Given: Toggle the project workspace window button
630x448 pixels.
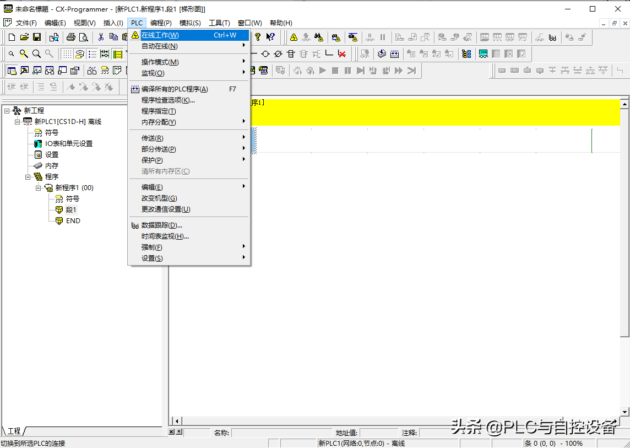Looking at the screenshot, I should coord(12,70).
